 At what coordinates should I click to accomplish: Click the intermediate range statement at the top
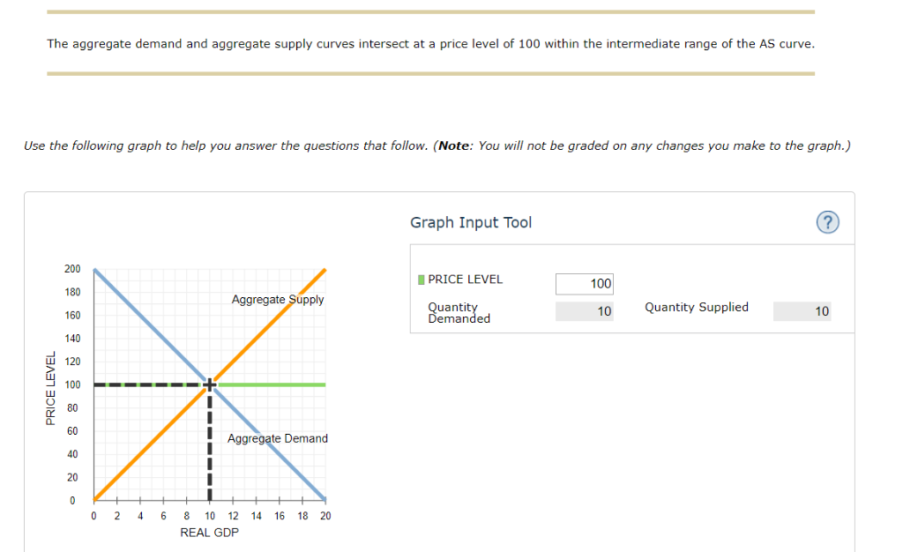coord(430,43)
